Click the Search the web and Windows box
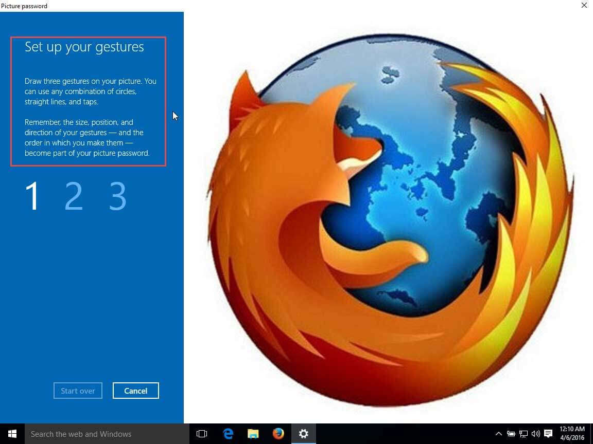 (x=107, y=434)
